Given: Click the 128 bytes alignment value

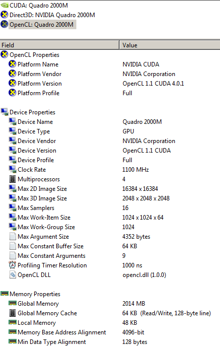Looking at the screenshot, I should pos(135,342).
